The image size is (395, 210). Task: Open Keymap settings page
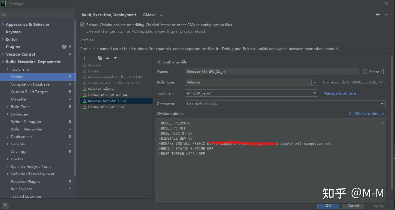point(13,32)
